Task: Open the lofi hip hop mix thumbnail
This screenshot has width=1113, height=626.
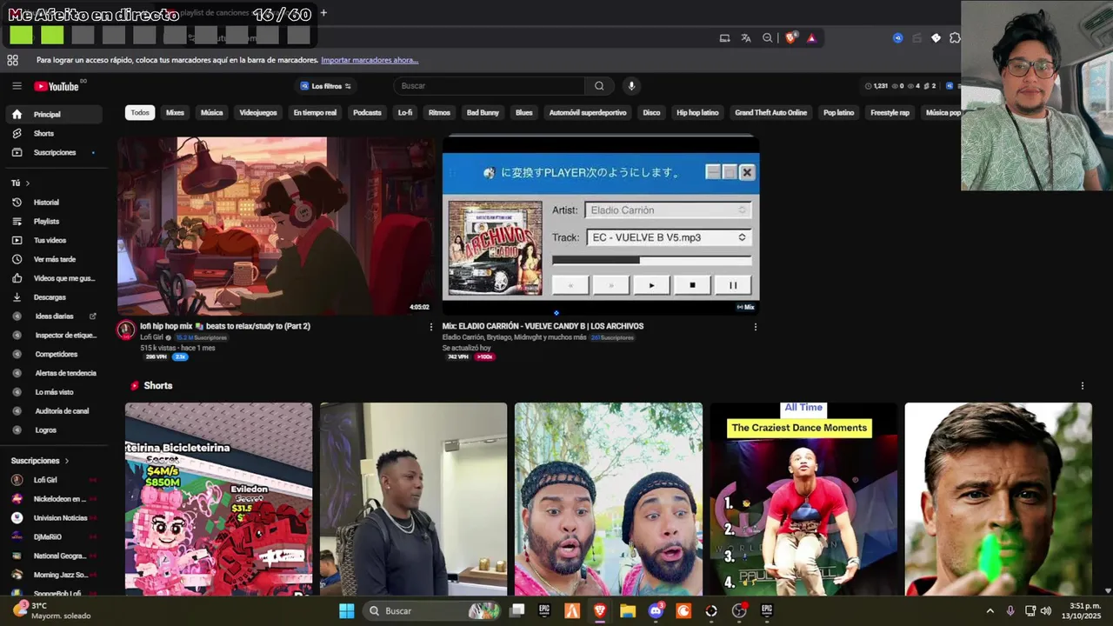Action: [277, 226]
